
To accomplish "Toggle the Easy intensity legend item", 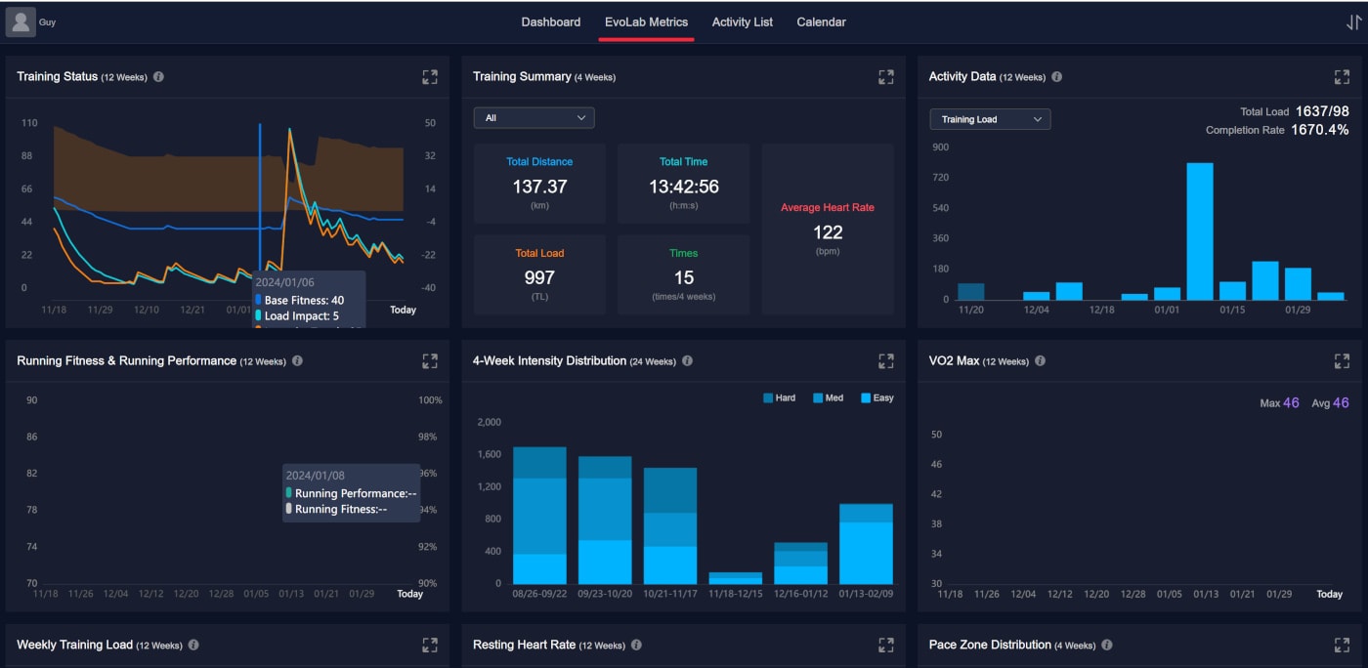I will click(x=876, y=397).
